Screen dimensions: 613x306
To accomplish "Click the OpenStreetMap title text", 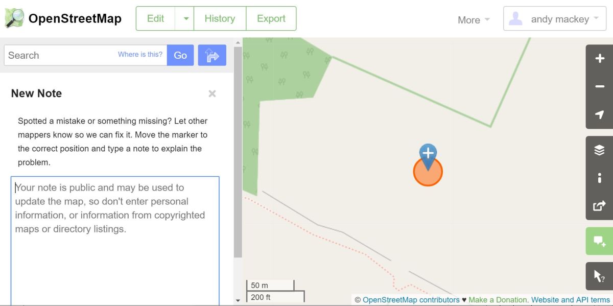I will click(x=75, y=19).
